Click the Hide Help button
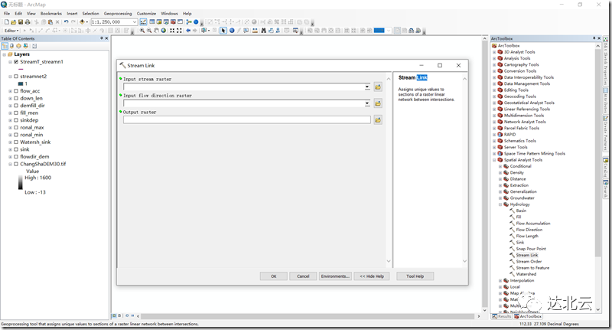612x330 pixels. click(372, 276)
